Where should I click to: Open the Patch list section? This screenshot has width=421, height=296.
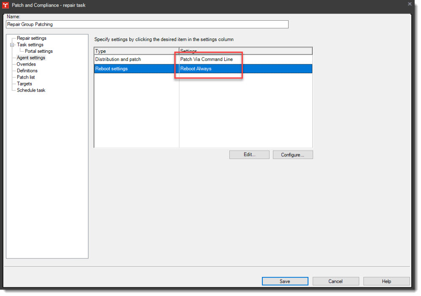[x=25, y=77]
